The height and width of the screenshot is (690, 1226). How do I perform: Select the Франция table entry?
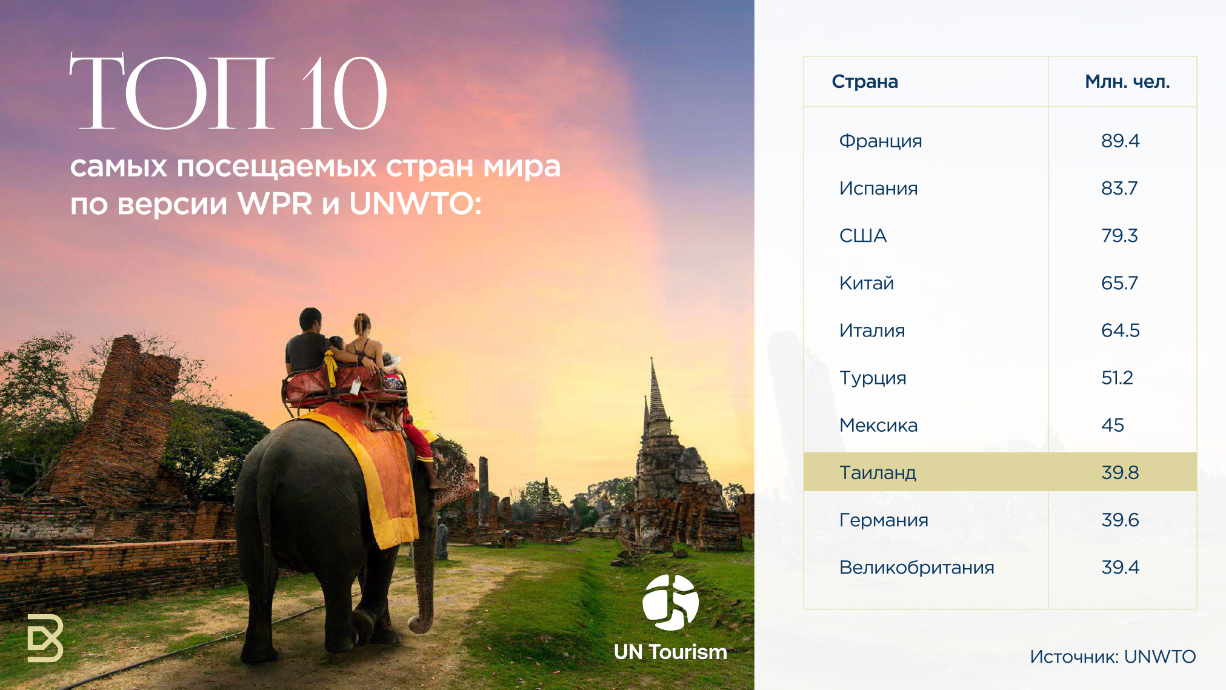(880, 141)
